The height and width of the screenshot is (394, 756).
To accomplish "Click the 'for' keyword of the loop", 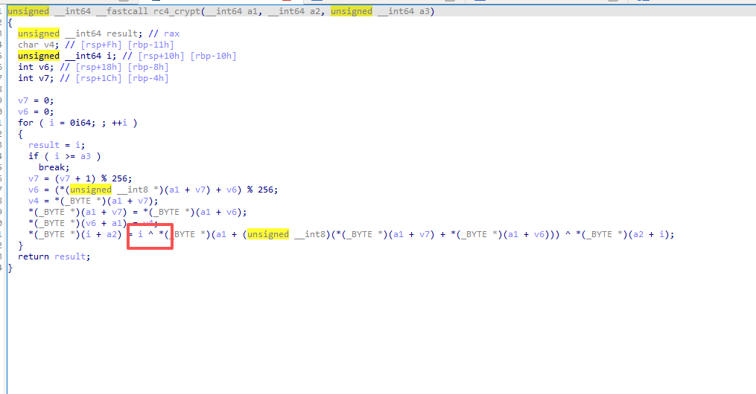I will click(25, 123).
